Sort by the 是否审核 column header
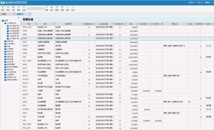 point(200,24)
